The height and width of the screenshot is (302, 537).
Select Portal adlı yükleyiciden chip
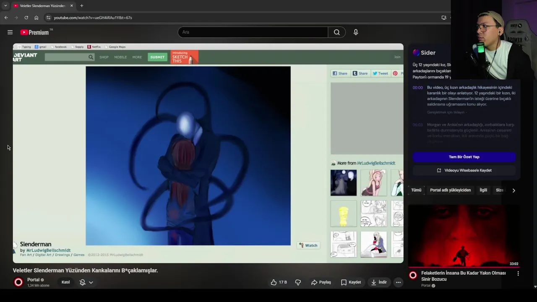[450, 190]
